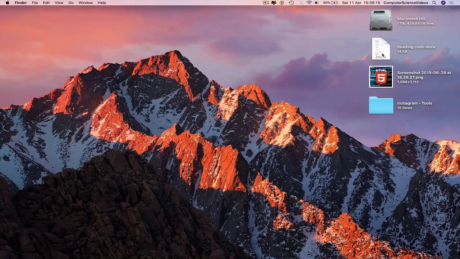Open the ComputerScienceVideos user menu
This screenshot has width=460, height=259.
[x=406, y=3]
